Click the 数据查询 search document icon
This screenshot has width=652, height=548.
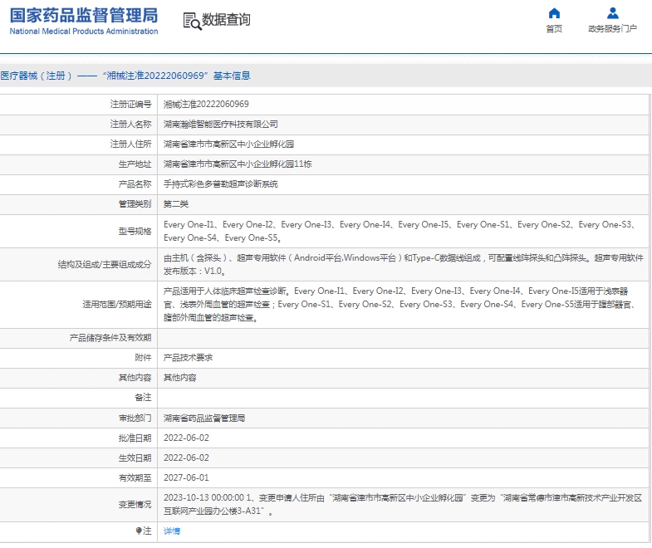tap(192, 21)
